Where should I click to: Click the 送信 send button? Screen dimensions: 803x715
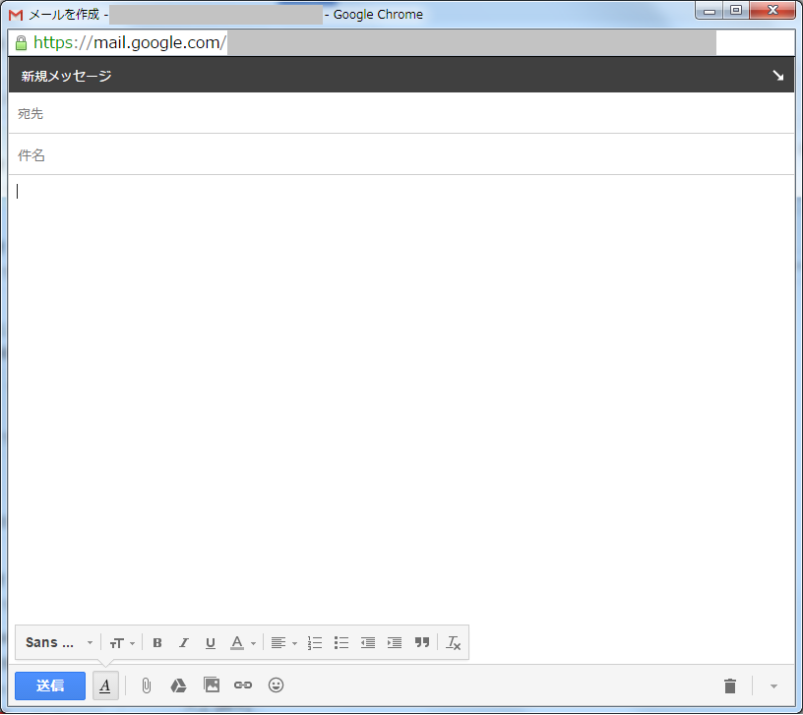click(50, 685)
